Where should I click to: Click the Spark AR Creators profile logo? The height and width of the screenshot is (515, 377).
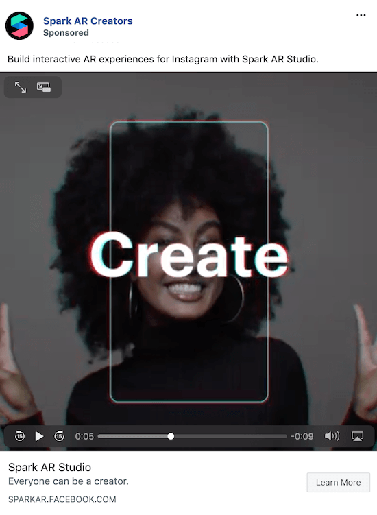click(19, 25)
